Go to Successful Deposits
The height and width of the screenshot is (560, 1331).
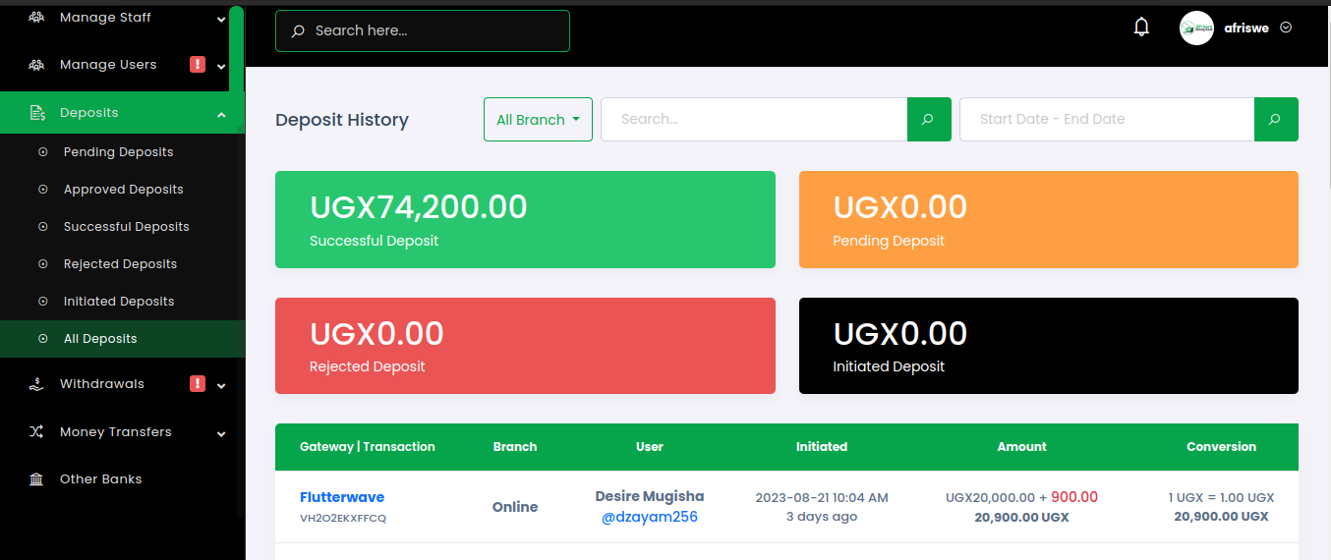[x=126, y=227]
